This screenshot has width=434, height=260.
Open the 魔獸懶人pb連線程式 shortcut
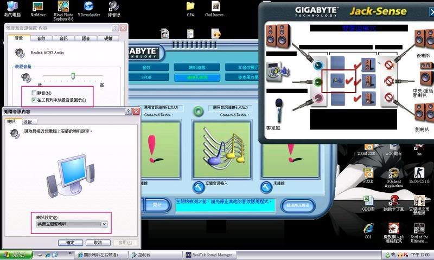pos(394,233)
